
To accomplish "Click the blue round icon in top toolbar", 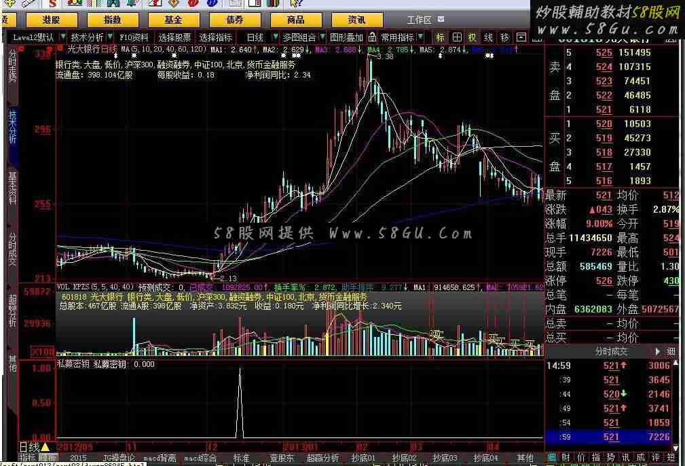I will click(212, 3).
